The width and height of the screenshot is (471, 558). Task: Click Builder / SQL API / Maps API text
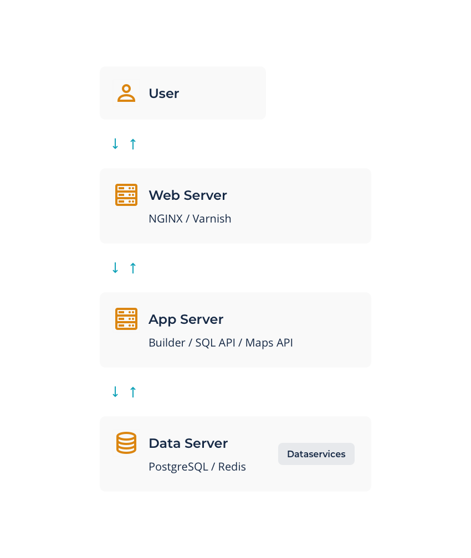click(221, 342)
